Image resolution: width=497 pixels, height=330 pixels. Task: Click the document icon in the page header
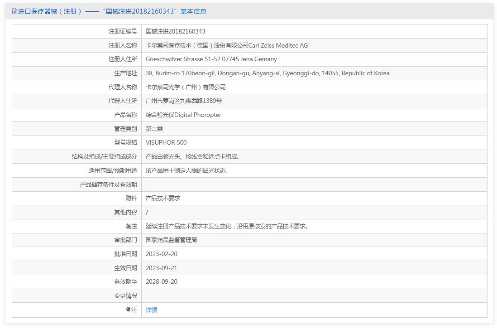coord(14,11)
